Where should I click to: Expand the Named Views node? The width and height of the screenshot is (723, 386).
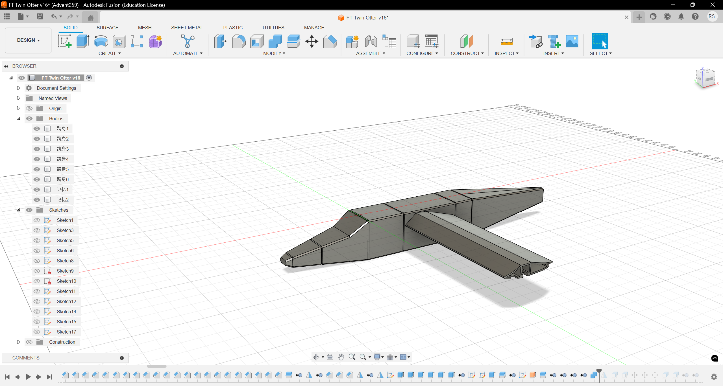click(19, 98)
